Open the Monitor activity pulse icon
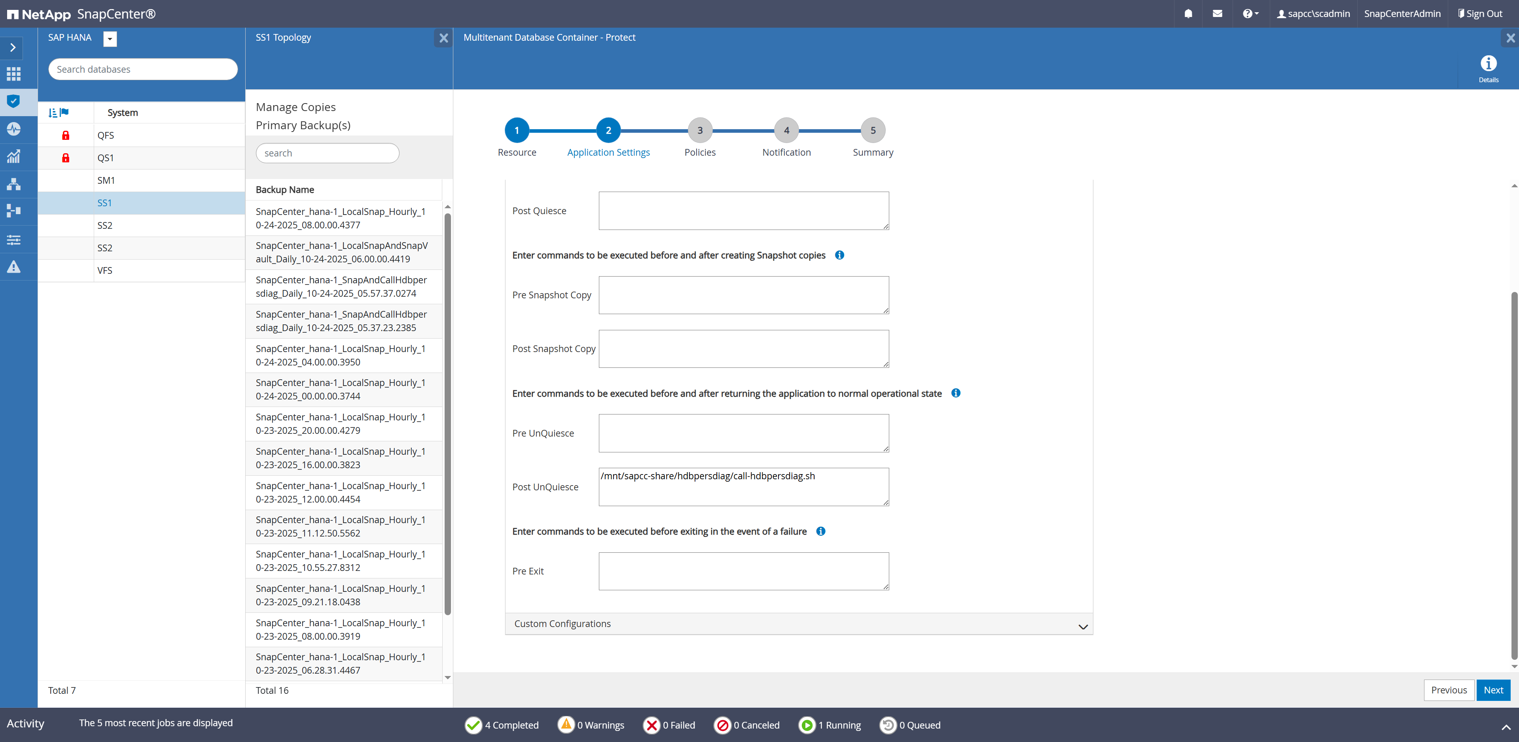The image size is (1519, 742). [13, 128]
